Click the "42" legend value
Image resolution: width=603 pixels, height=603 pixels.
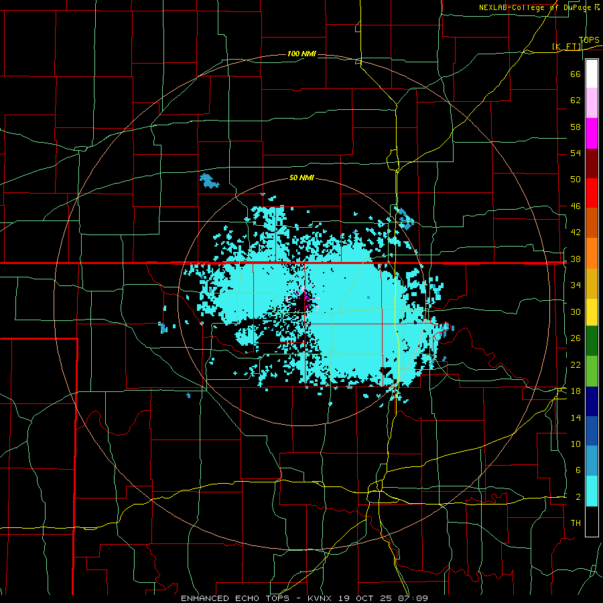[x=576, y=232]
